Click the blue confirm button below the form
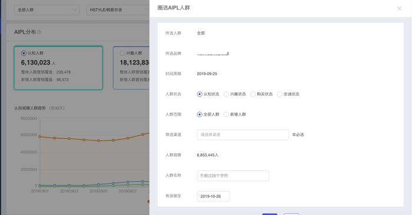 click(270, 214)
